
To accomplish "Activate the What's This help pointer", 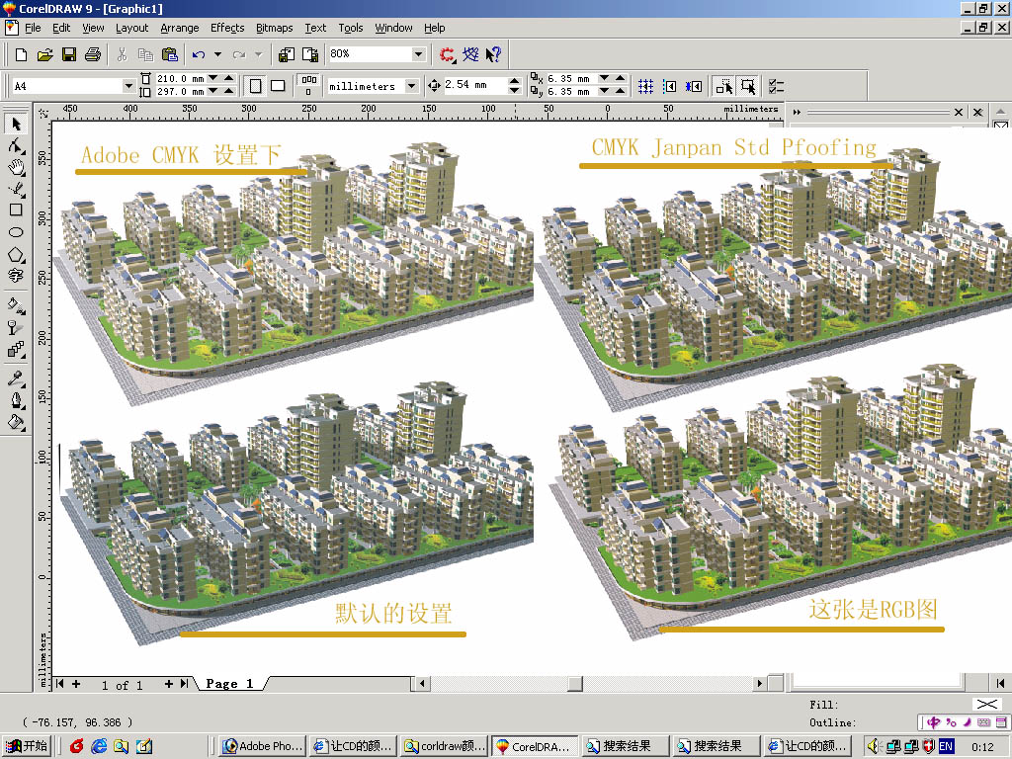I will [494, 55].
